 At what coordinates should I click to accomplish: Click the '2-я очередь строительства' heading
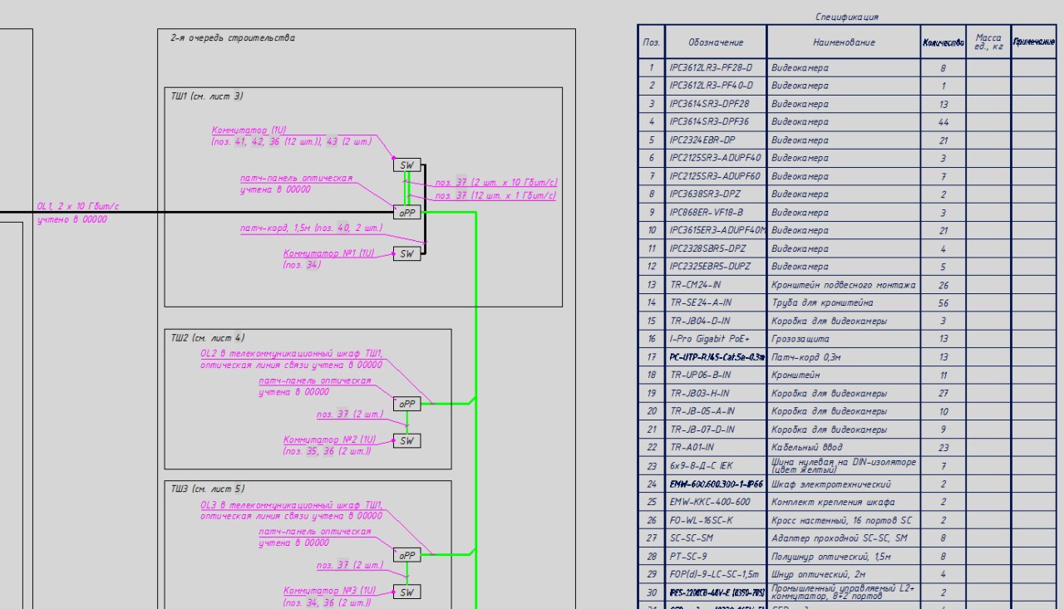pos(232,38)
